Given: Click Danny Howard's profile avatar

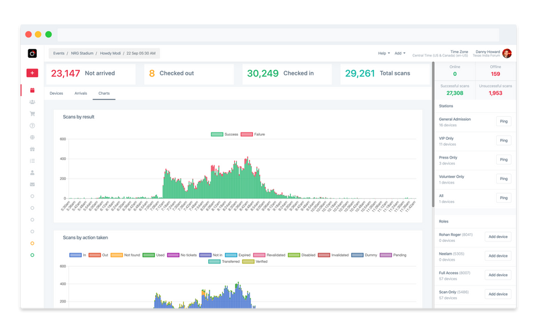Looking at the screenshot, I should tap(507, 53).
